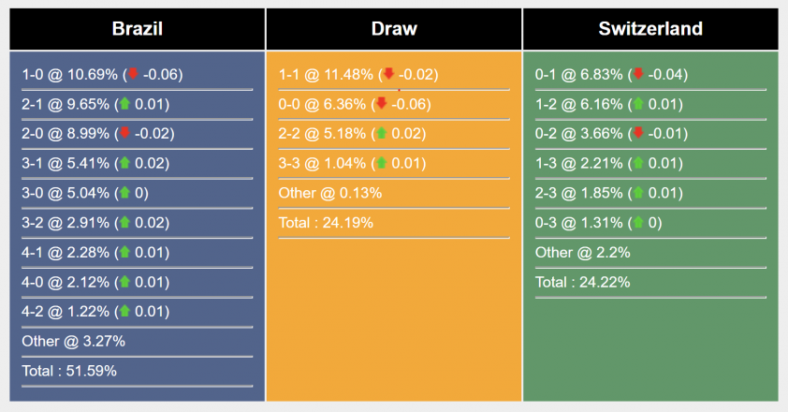Click the Draw Total : 24.19% row
This screenshot has width=788, height=412.
click(394, 223)
